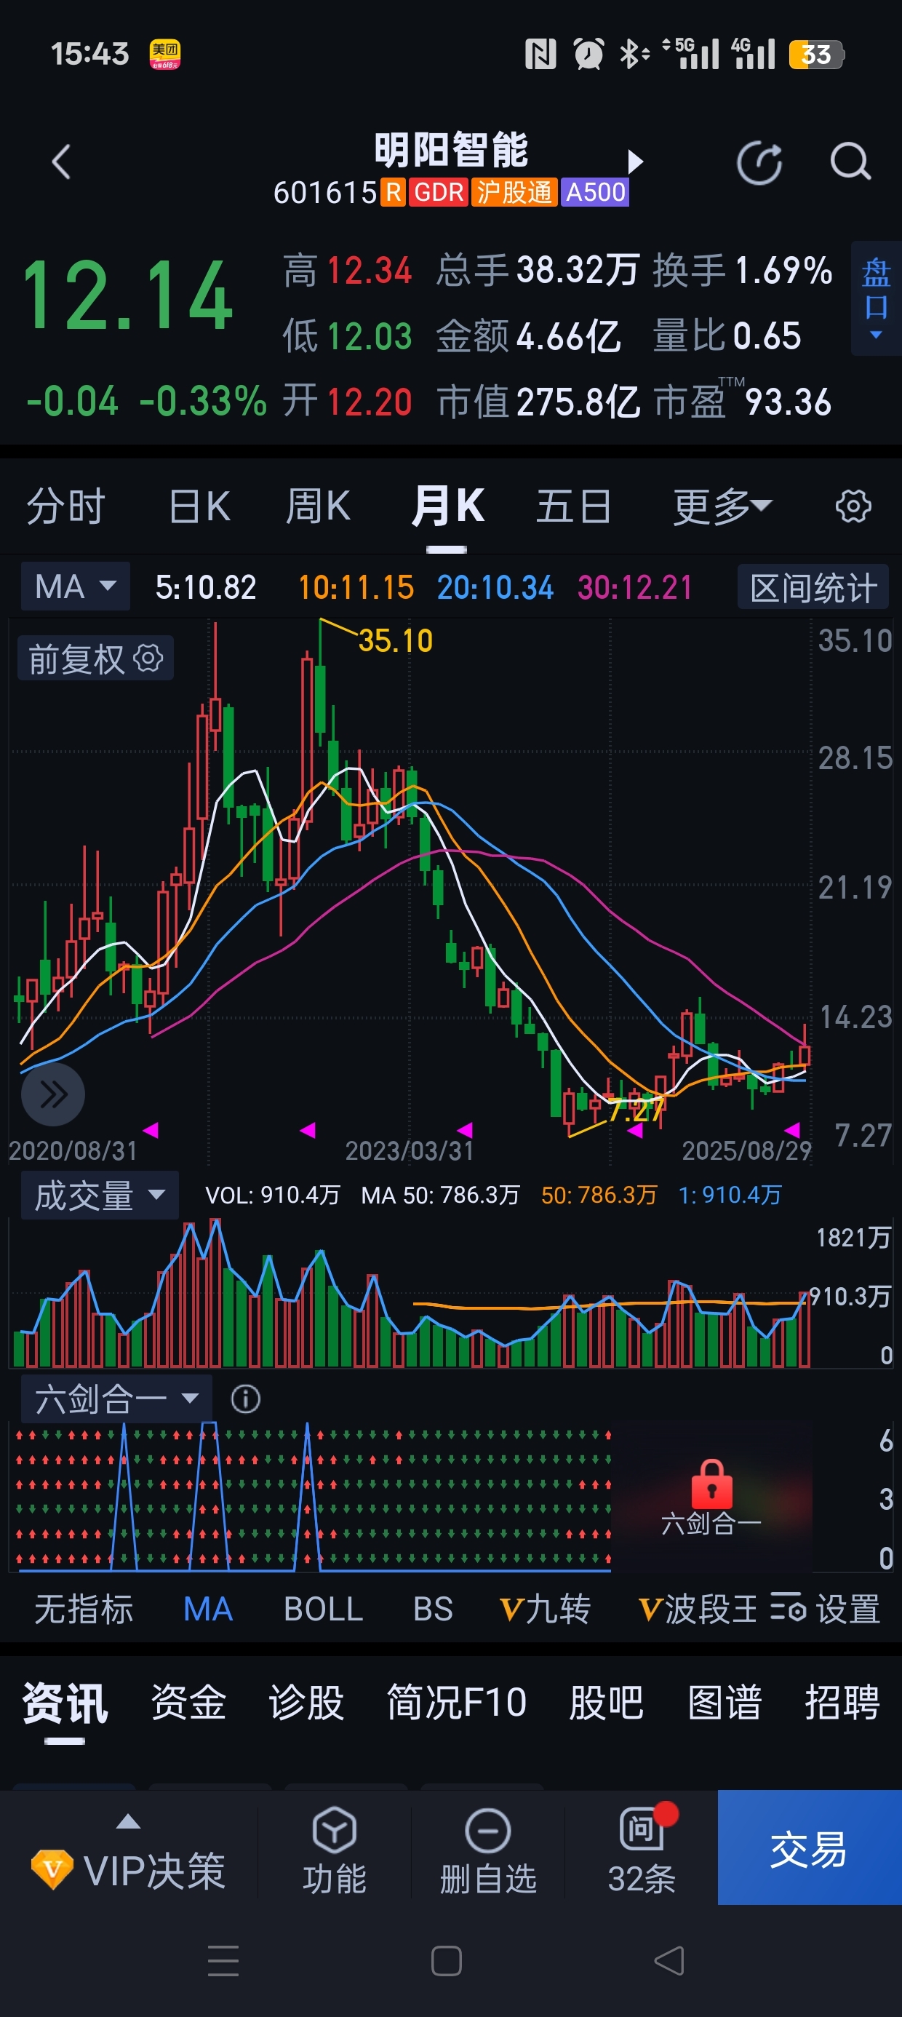Tap the 35.10 high label on chart

396,641
